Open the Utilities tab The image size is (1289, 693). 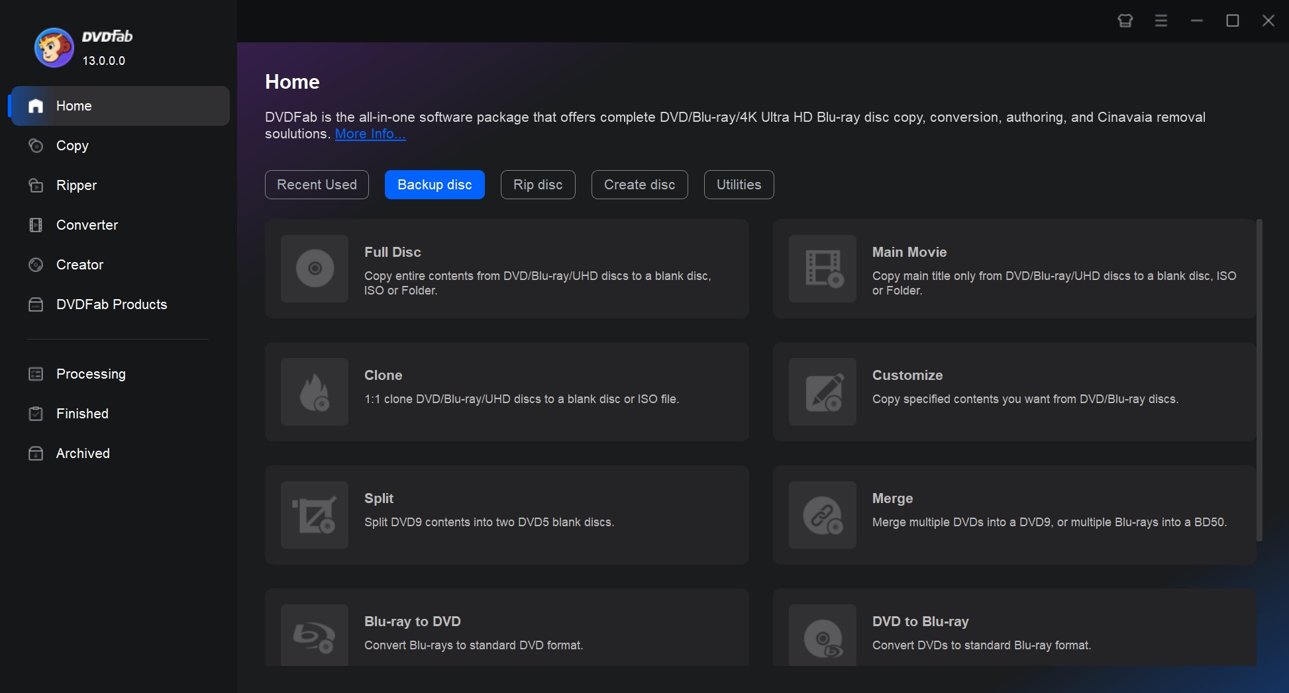[x=739, y=185]
